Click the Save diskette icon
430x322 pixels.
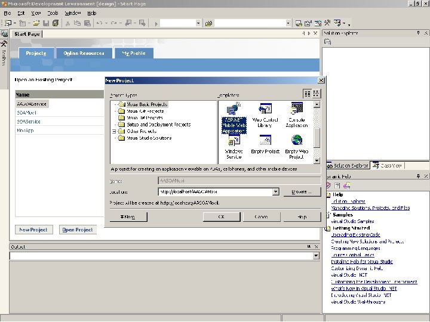pos(46,23)
